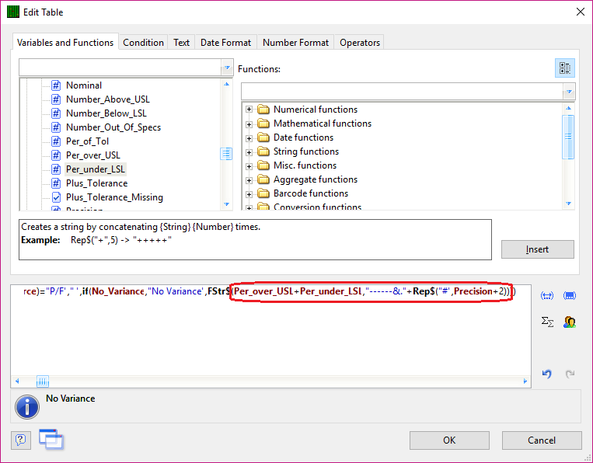Undo the last formula edit
The height and width of the screenshot is (463, 593).
(x=547, y=374)
